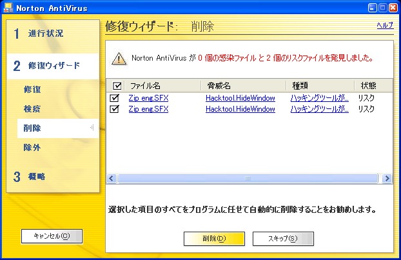
Task: Click the horizontal scrollbar right arrow
Action: coord(387,178)
